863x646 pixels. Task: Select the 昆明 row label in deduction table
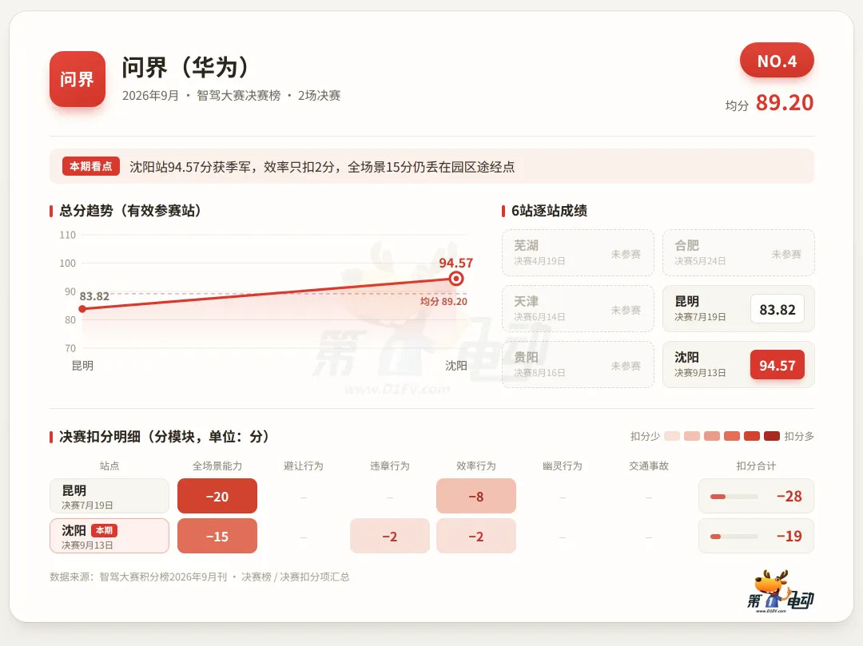pos(109,496)
